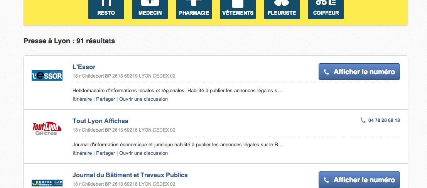Open Journal du Bâtiment et Travaux Publics
The image size is (427, 188).
pos(130,174)
